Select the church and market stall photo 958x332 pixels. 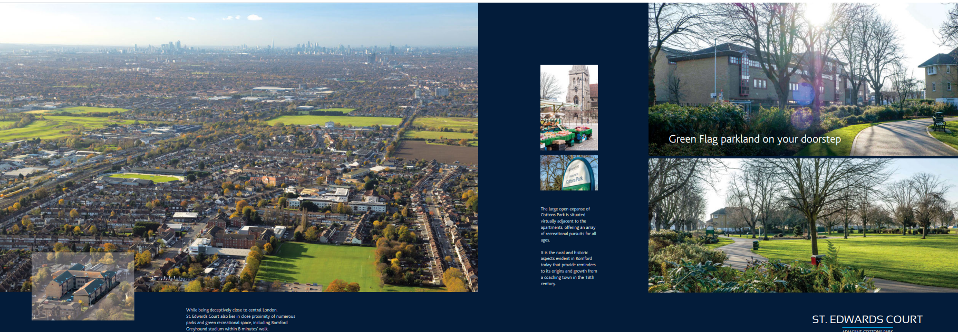[x=569, y=107]
